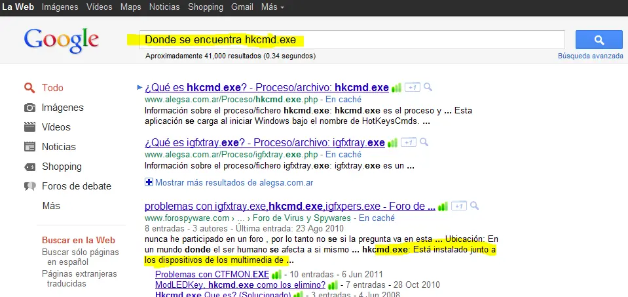The image size is (628, 297).
Task: Click green rating bars beside ModLEDKey sublink
Action: [333, 285]
